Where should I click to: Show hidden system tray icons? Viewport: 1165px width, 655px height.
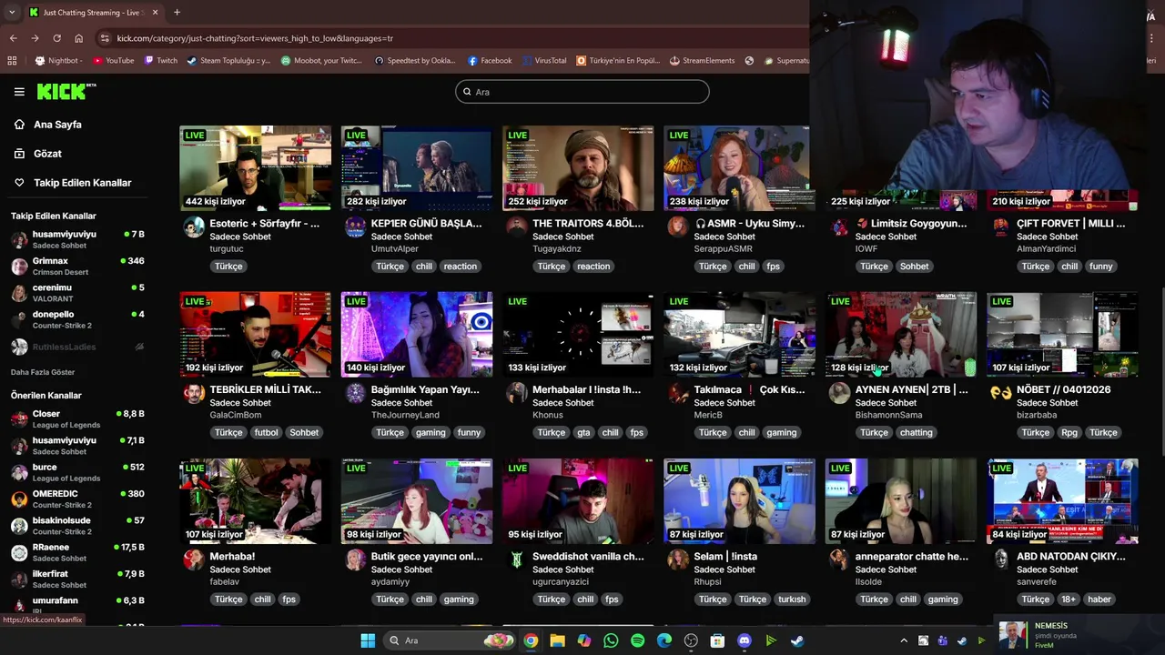(904, 640)
